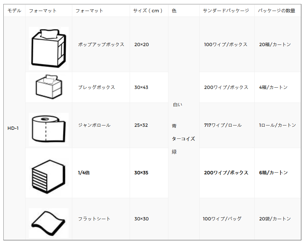Image resolution: width=304 pixels, height=242 pixels.
Task: Click the サンダードパッケージ column header
Action: pos(226,11)
